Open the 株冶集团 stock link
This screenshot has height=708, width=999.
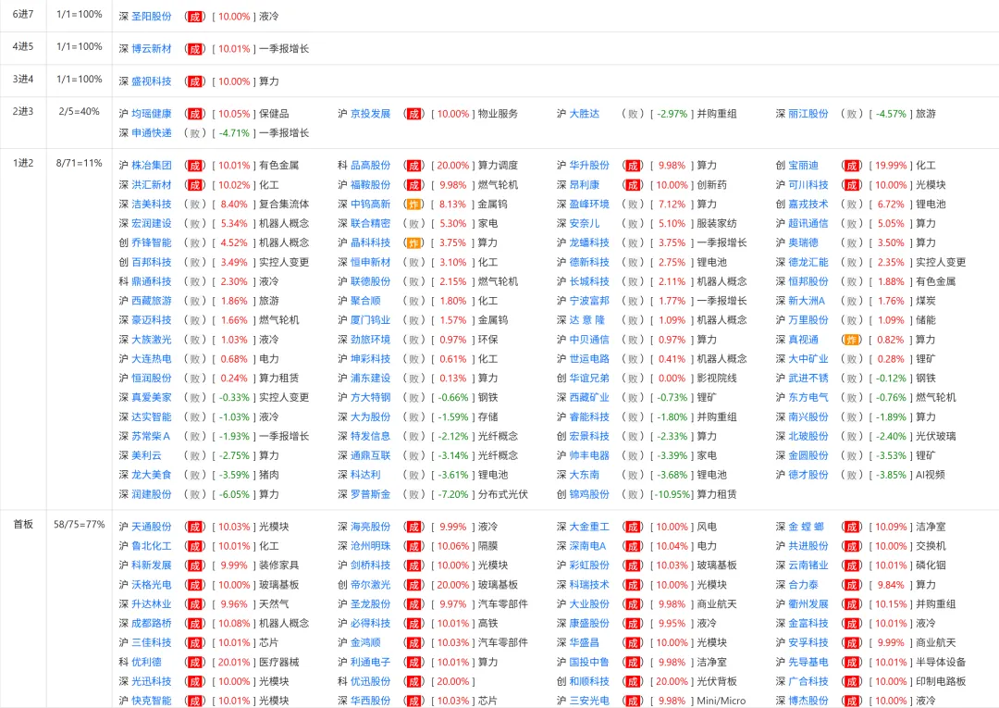(x=152, y=166)
